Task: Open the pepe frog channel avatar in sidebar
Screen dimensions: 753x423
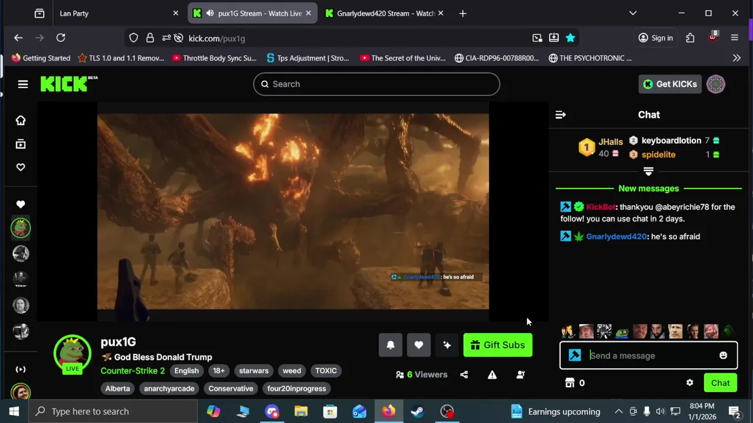Action: (x=21, y=228)
